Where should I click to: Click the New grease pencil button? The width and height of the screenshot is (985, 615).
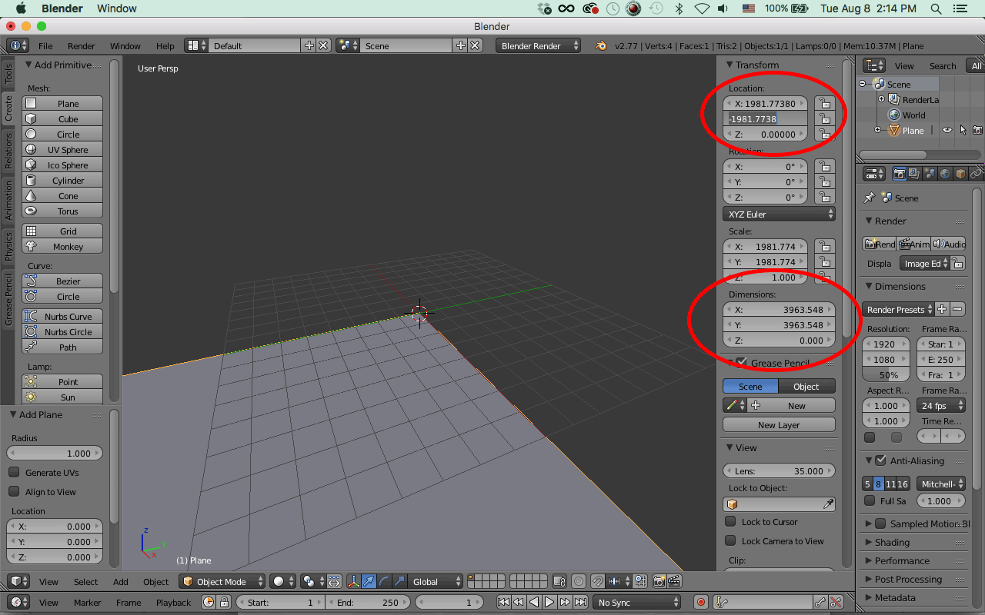(x=790, y=406)
